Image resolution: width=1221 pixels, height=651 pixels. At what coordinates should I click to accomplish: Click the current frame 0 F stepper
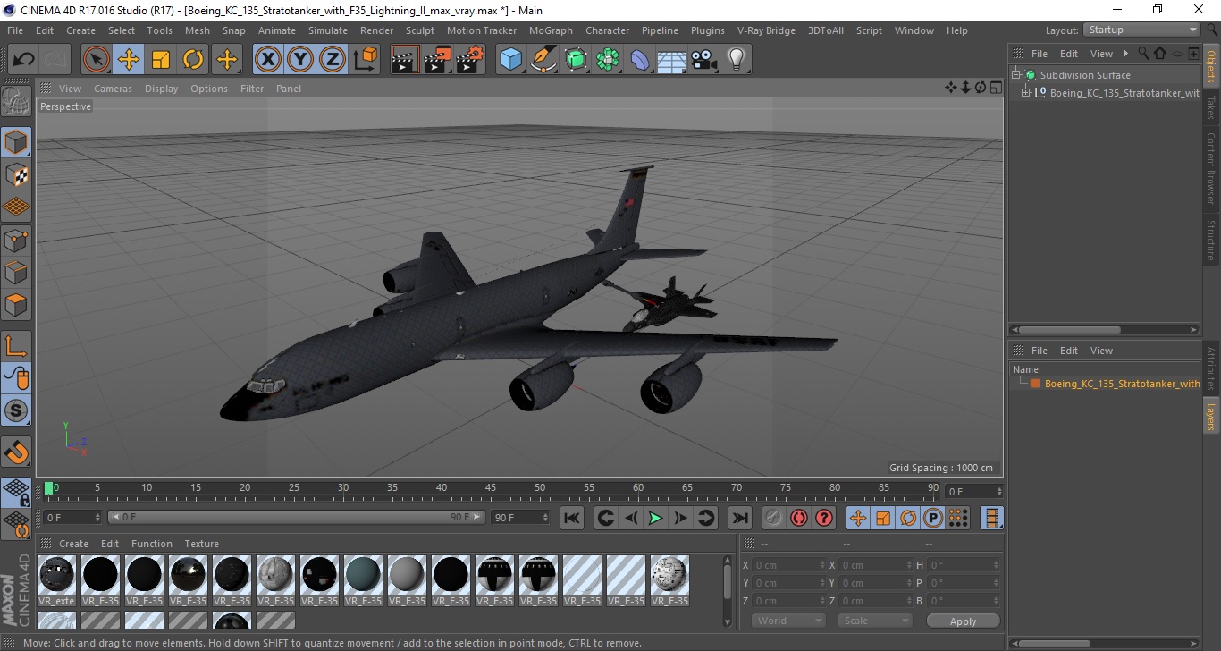(97, 518)
